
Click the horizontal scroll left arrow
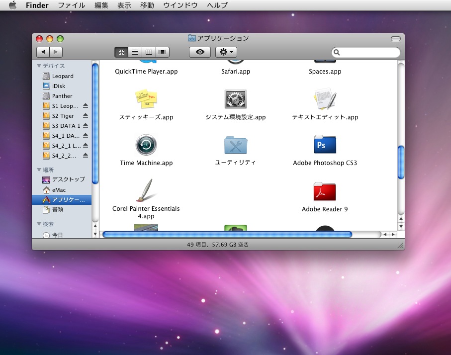point(385,235)
